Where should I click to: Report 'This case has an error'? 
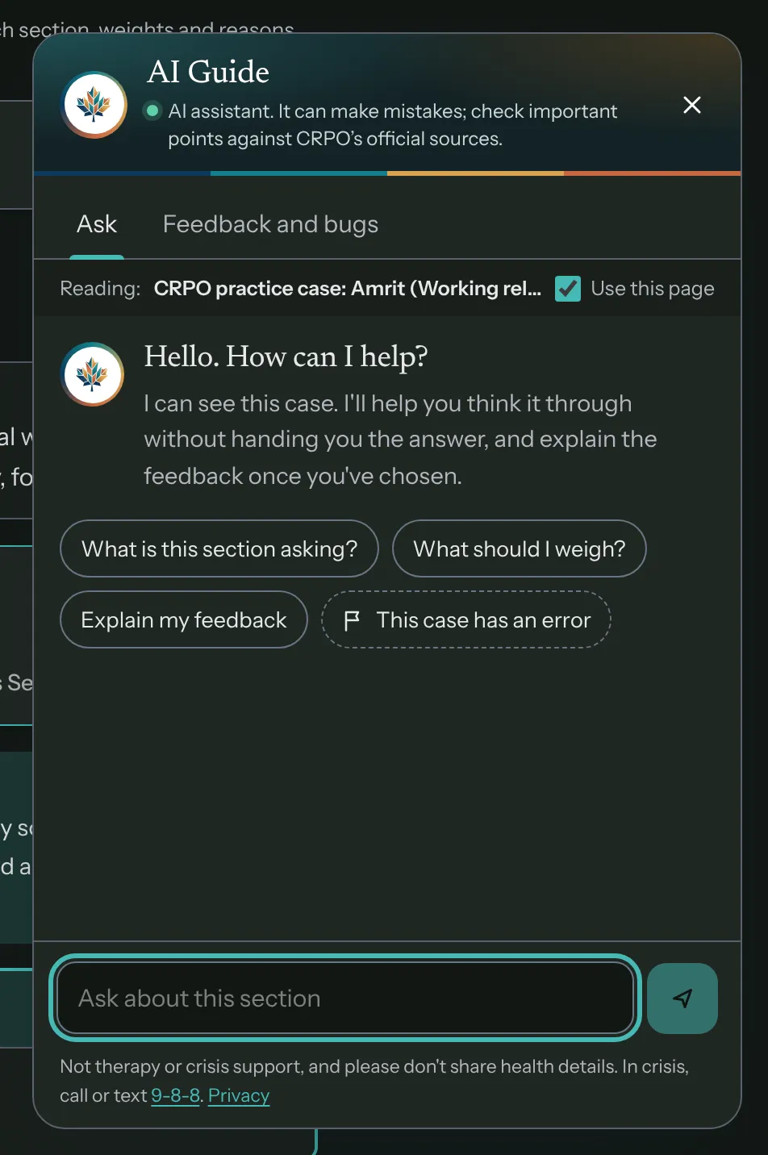point(466,620)
